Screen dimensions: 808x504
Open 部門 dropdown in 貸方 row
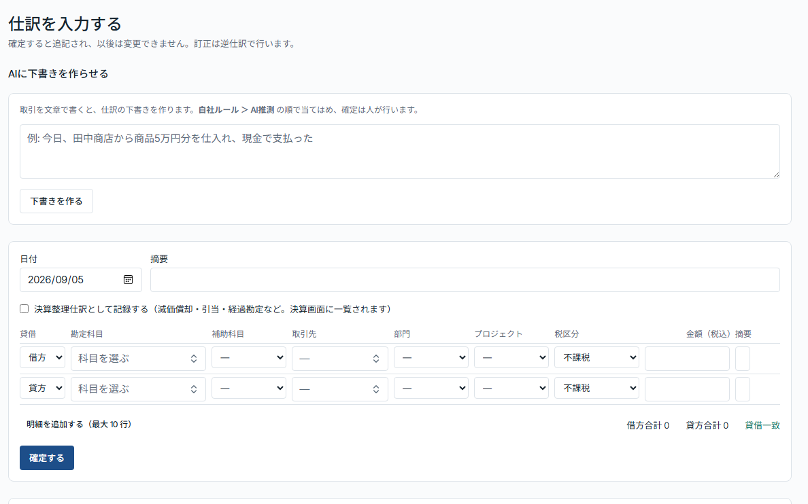pos(431,388)
